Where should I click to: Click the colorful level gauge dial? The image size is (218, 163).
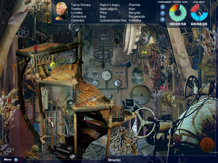(178, 12)
